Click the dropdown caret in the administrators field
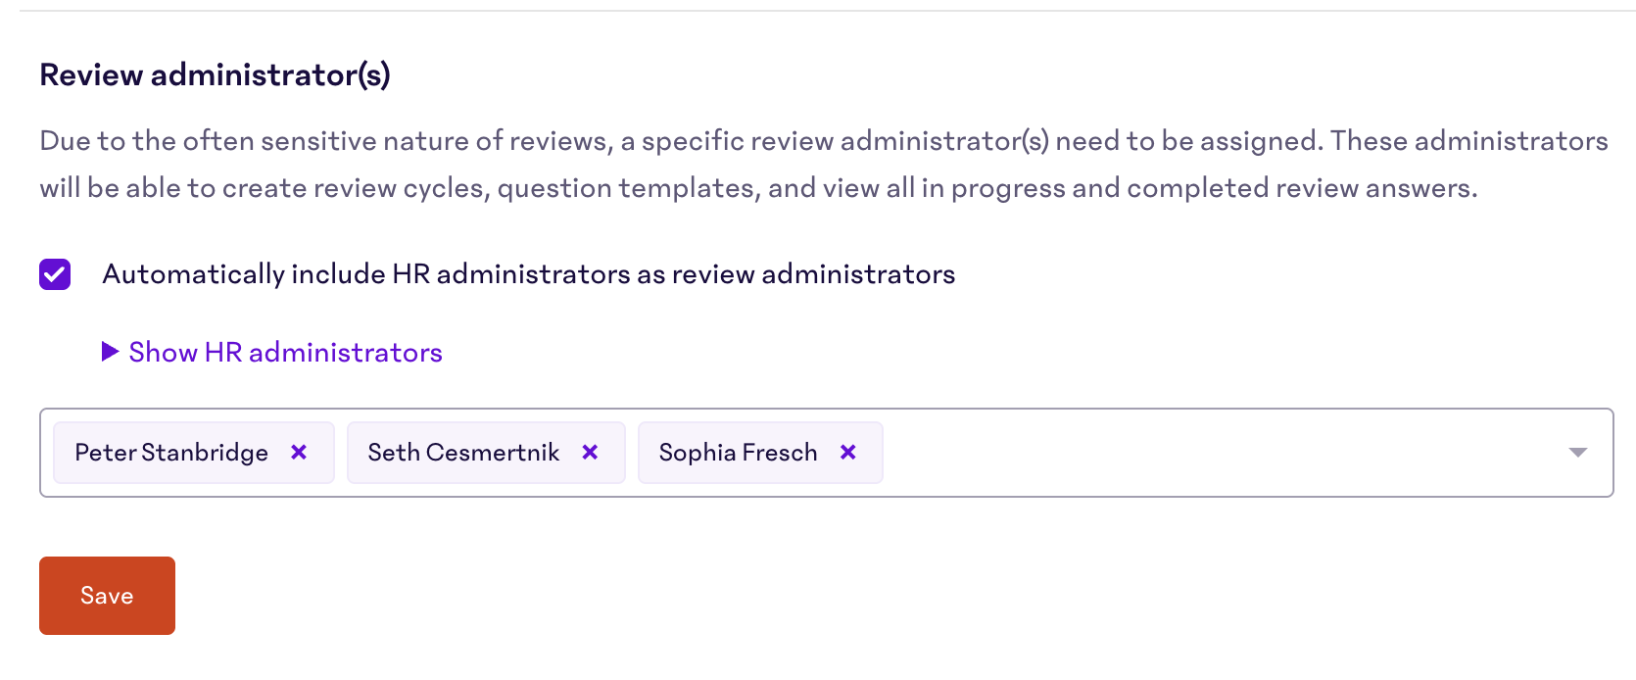The image size is (1636, 680). point(1577,452)
